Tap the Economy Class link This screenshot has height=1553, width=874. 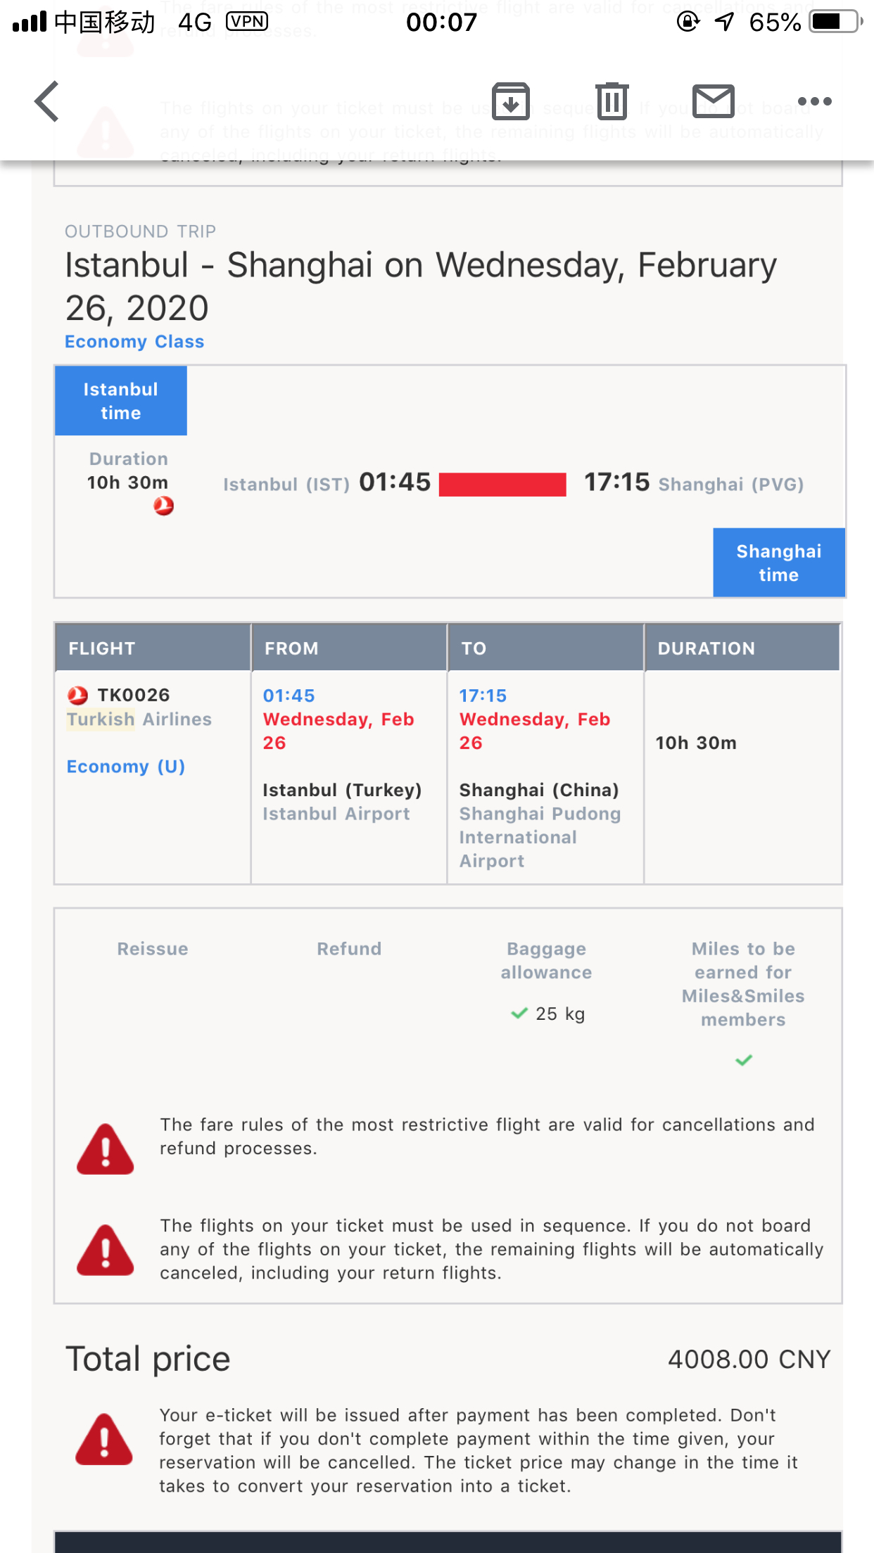pyautogui.click(x=134, y=342)
